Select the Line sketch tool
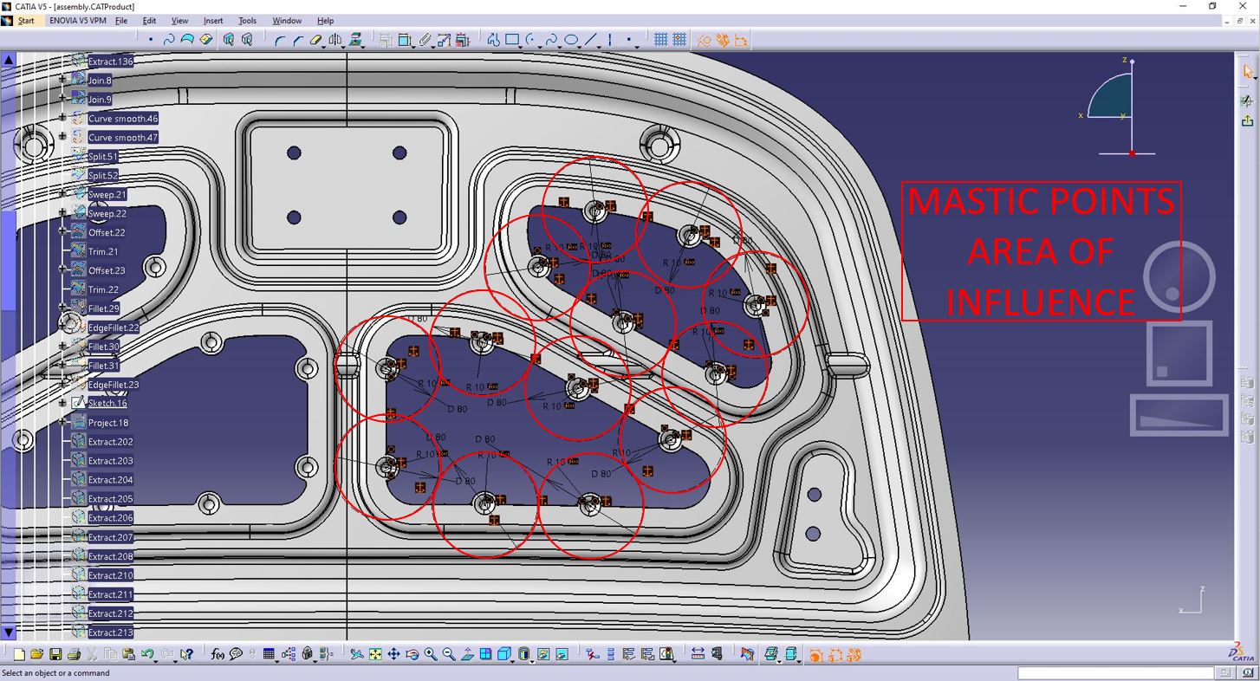This screenshot has width=1260, height=681. click(x=592, y=40)
